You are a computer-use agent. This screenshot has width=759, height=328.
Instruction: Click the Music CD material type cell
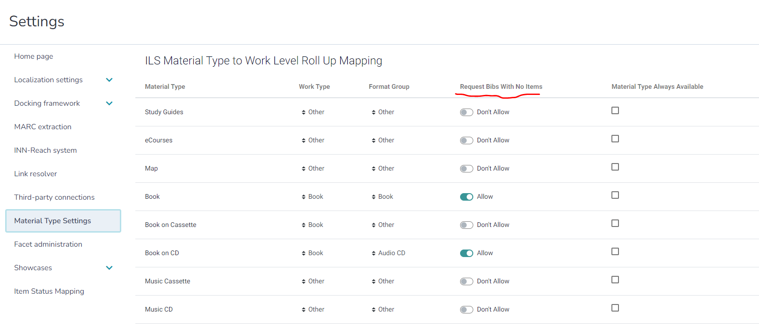(159, 309)
